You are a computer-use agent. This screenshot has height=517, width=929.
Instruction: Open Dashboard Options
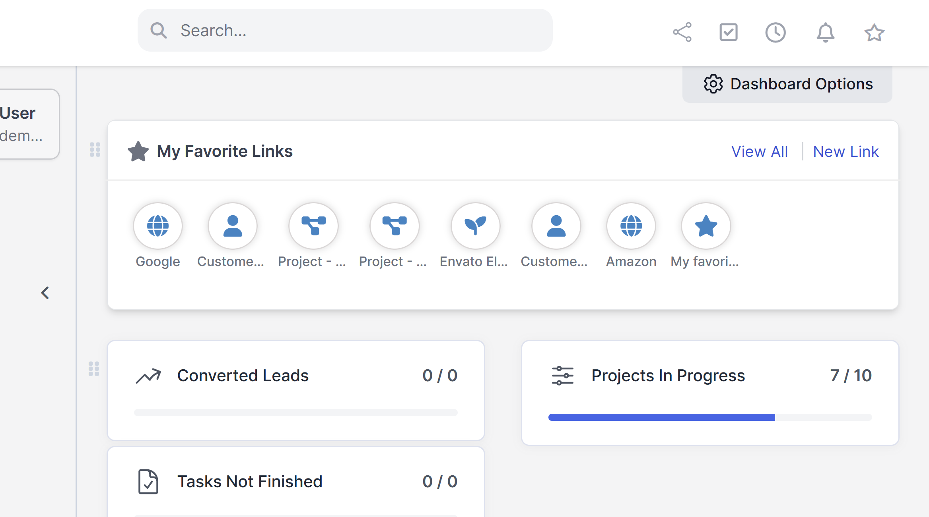click(787, 84)
